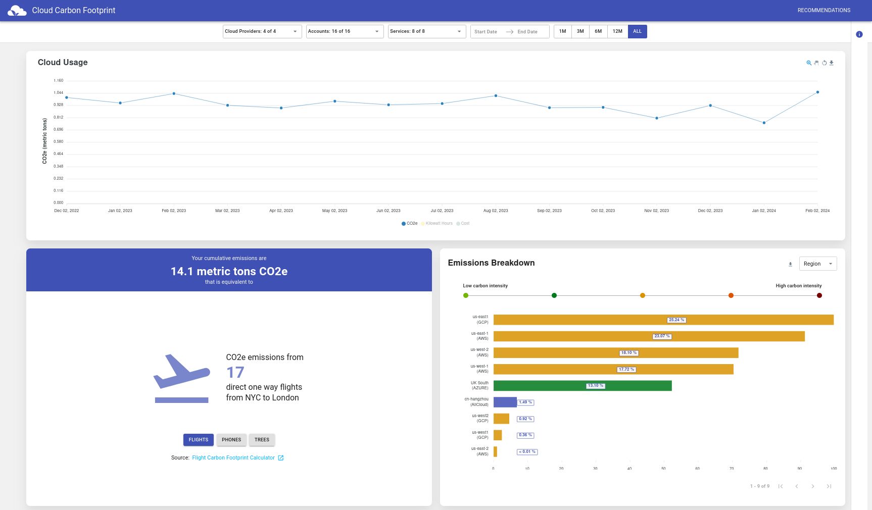Activate the pan tool on the chart

point(816,63)
